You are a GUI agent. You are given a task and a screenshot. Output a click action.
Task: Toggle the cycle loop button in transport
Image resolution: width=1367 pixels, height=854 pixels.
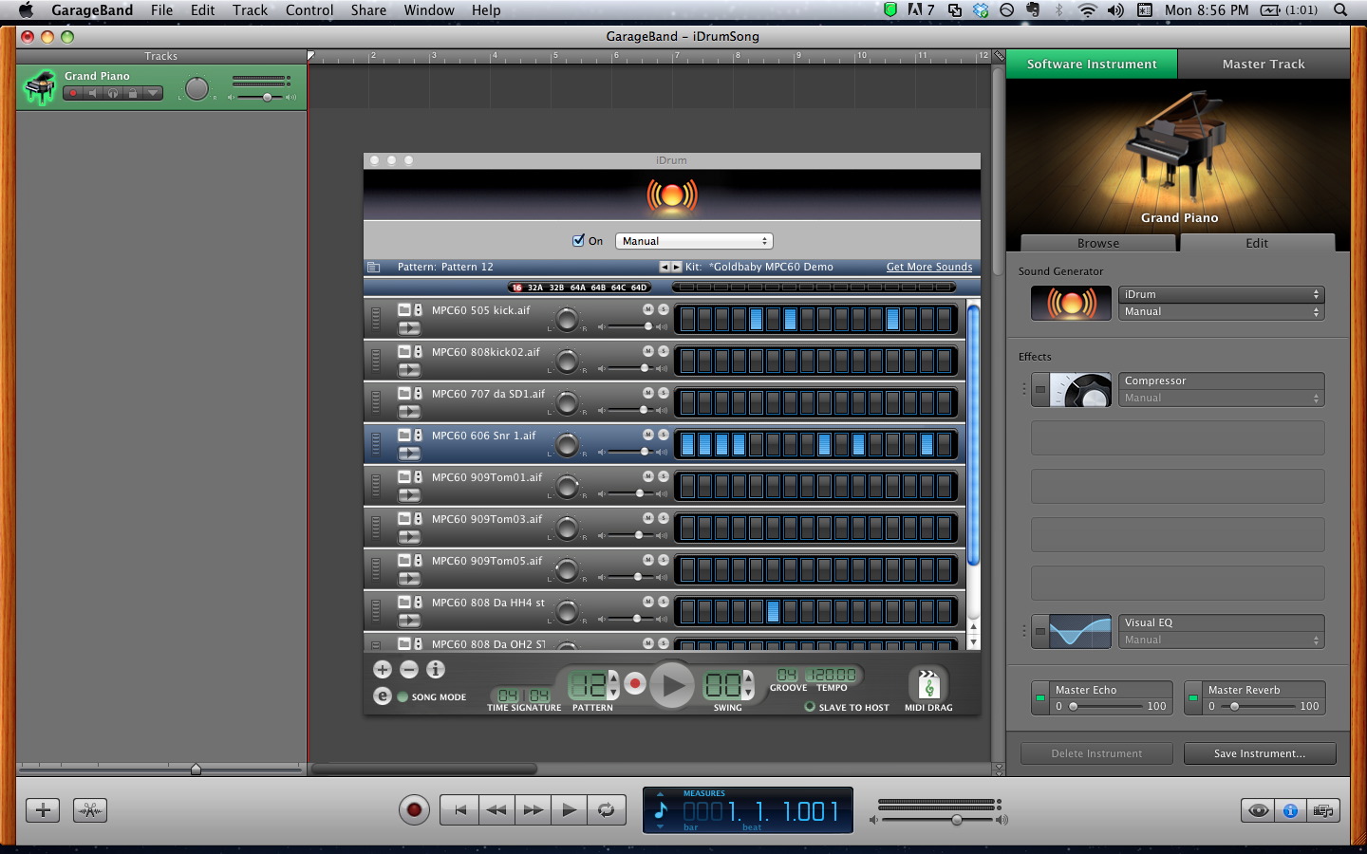pyautogui.click(x=606, y=809)
